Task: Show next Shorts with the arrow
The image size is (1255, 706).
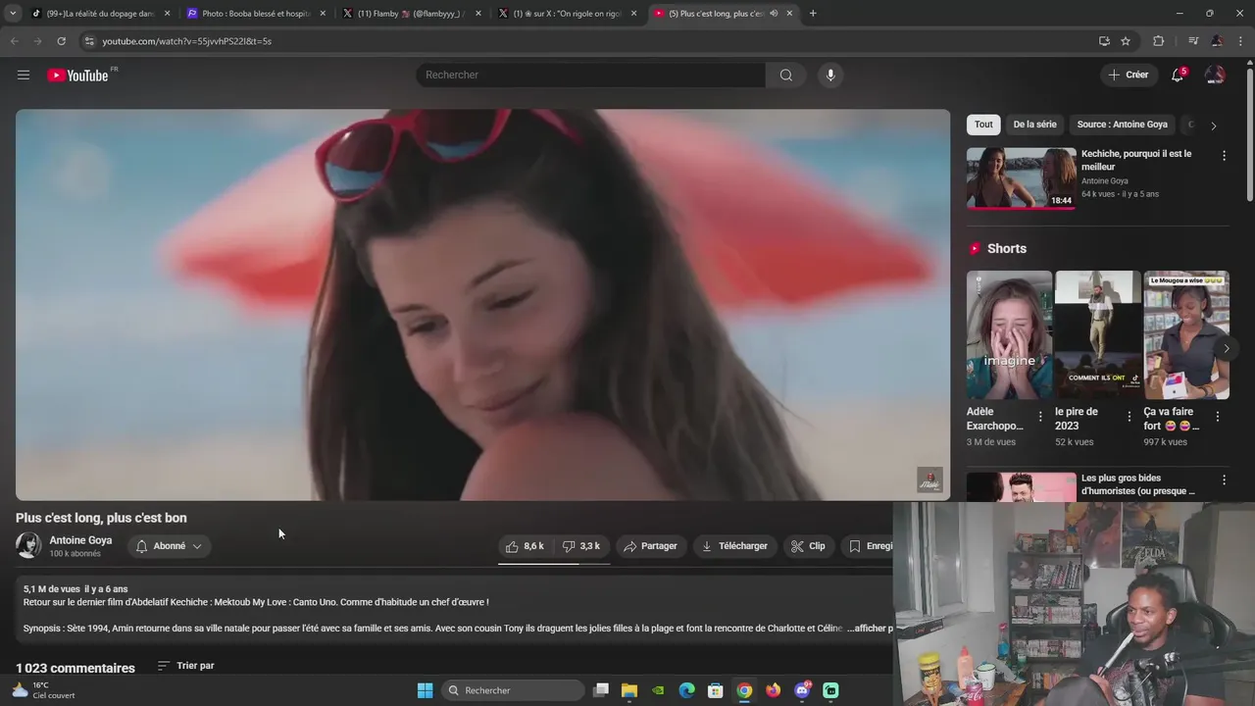Action: coord(1226,348)
